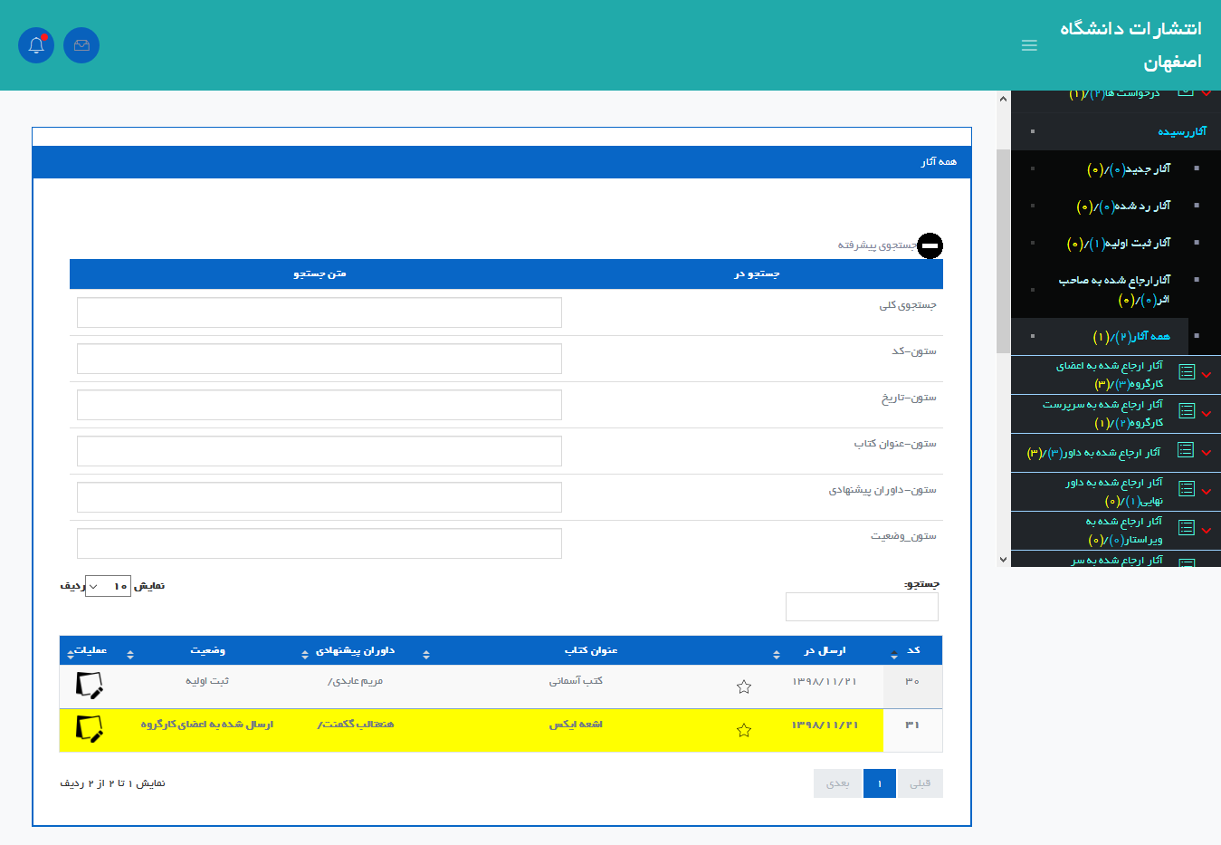Image resolution: width=1221 pixels, height=845 pixels.
Task: Expand 'آثار ارجاع شده به داور' menu
Action: tap(1206, 452)
